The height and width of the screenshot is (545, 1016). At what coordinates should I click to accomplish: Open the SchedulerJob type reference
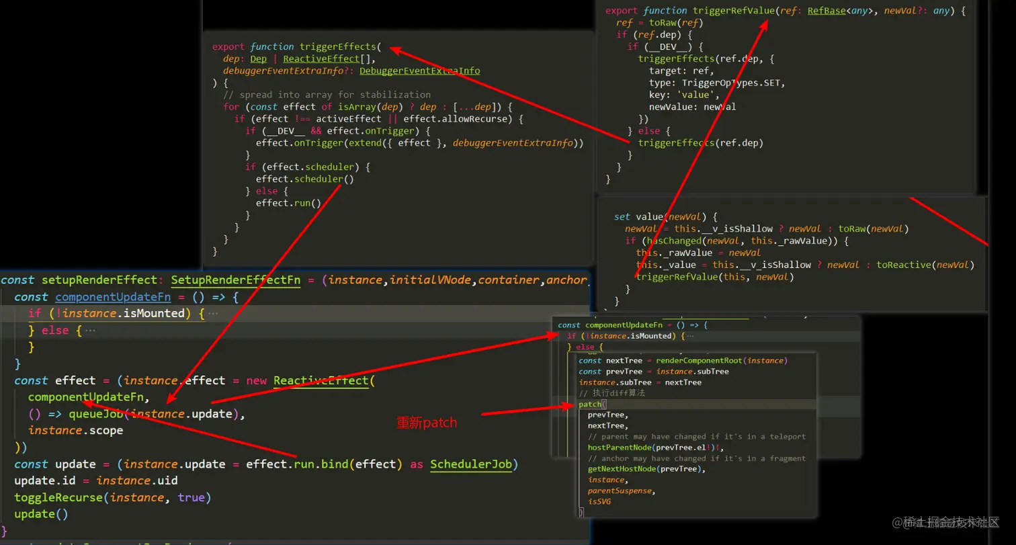[x=471, y=464]
